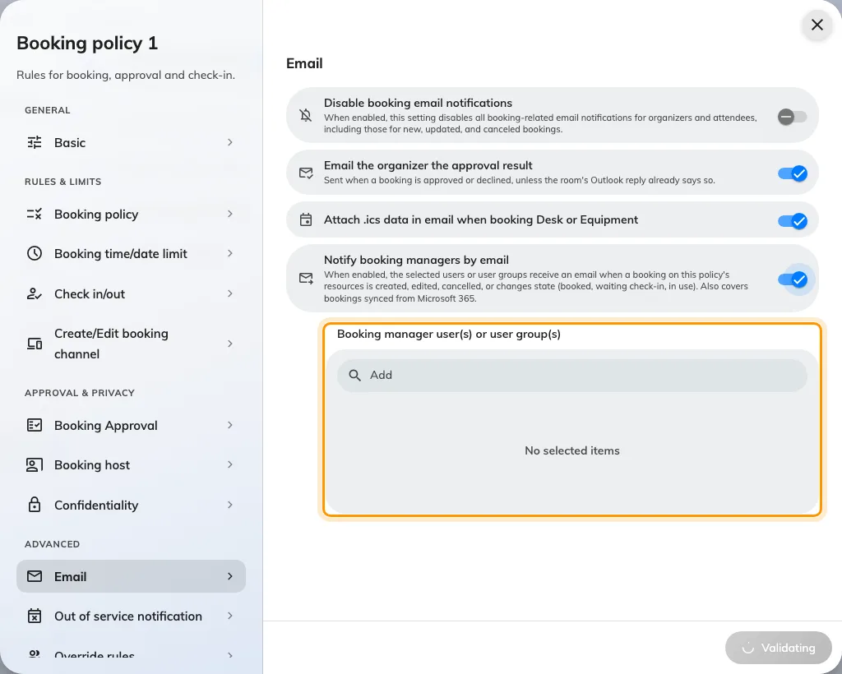Click the Booking policy 1 title
The image size is (842, 674).
coord(87,43)
